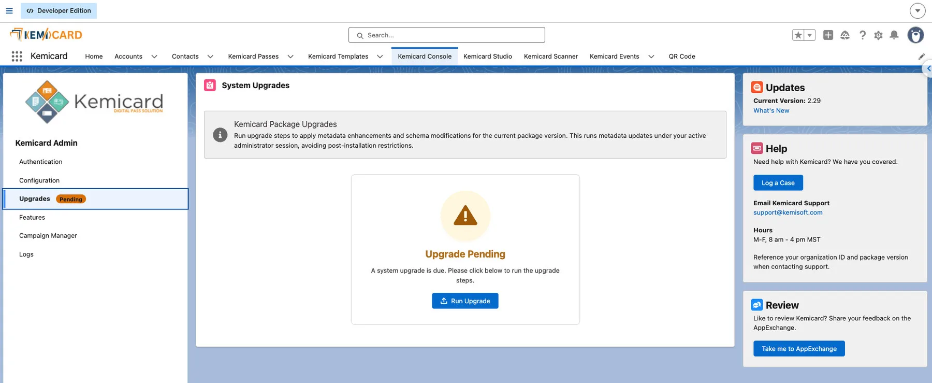Expand the Kemicard Passes dropdown chevron
The image size is (932, 383).
point(290,56)
